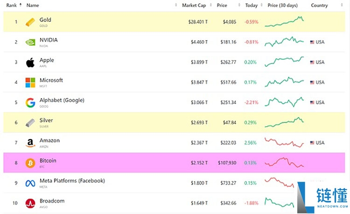350x214 pixels.
Task: Click the Country column header
Action: [319, 5]
